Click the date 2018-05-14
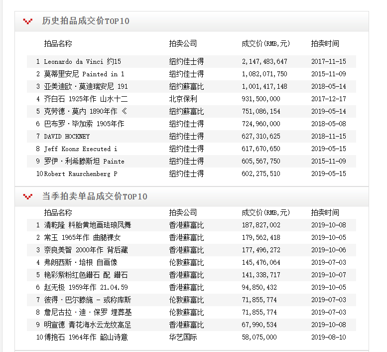The image size is (387, 352). [x=329, y=86]
